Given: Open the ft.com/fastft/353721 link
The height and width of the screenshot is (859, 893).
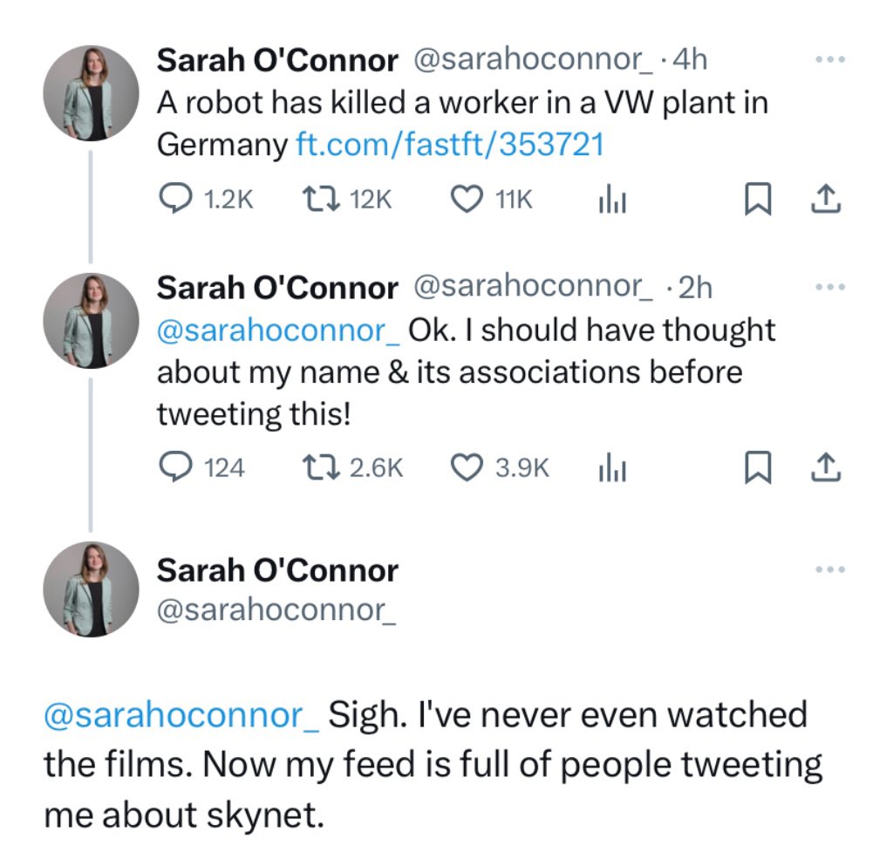Looking at the screenshot, I should click(x=450, y=144).
